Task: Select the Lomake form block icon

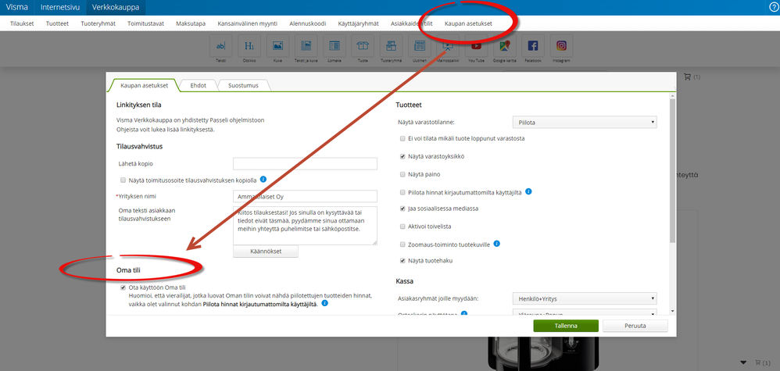Action: (x=335, y=46)
